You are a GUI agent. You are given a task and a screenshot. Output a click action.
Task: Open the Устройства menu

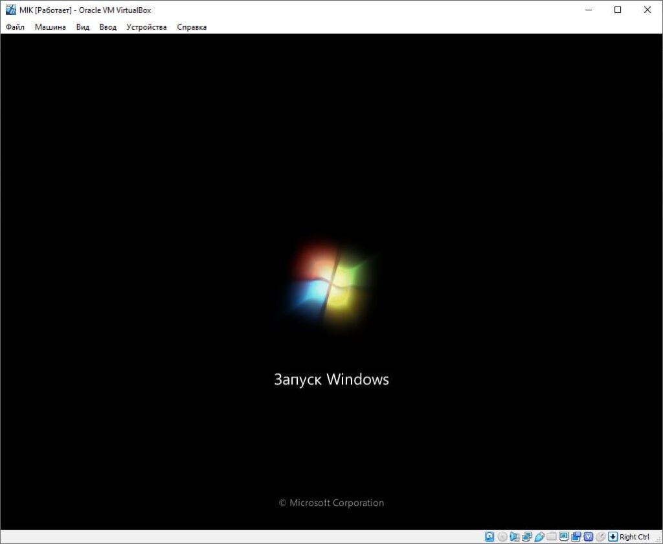[146, 27]
